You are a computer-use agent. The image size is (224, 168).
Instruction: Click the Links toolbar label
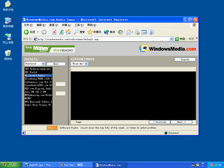(x=191, y=39)
